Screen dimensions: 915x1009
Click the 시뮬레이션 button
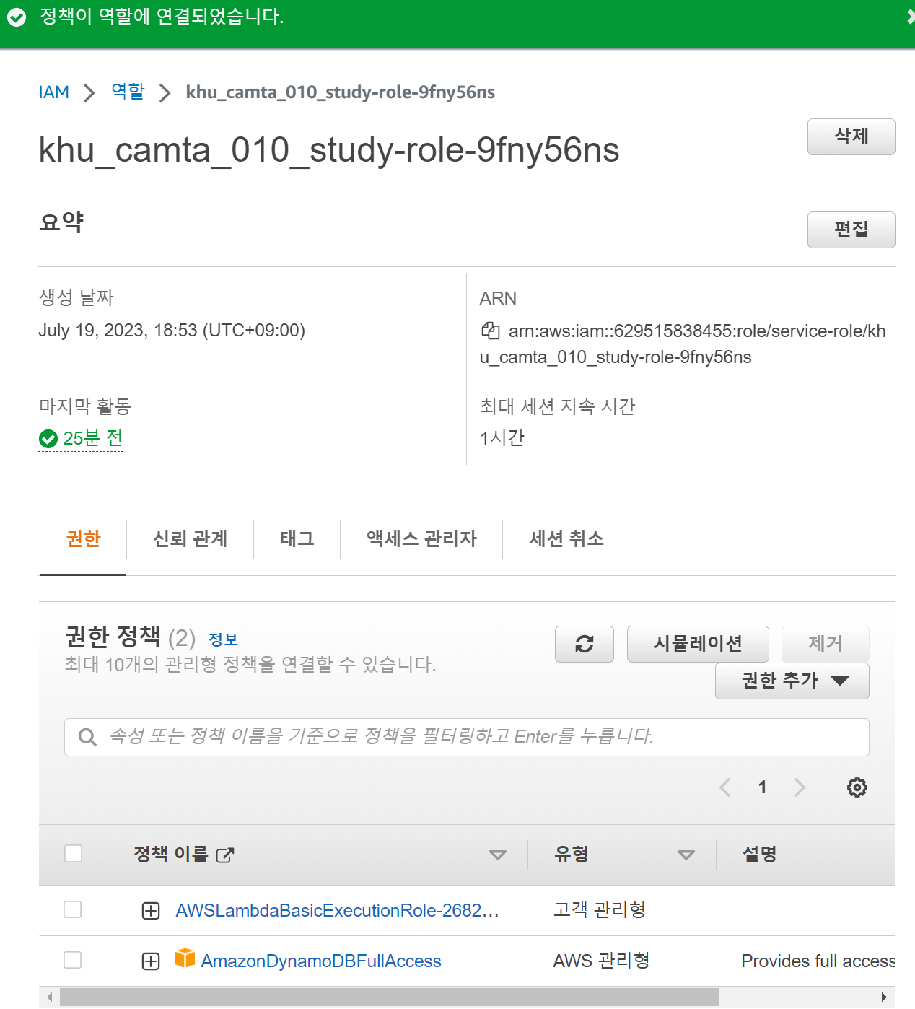698,644
